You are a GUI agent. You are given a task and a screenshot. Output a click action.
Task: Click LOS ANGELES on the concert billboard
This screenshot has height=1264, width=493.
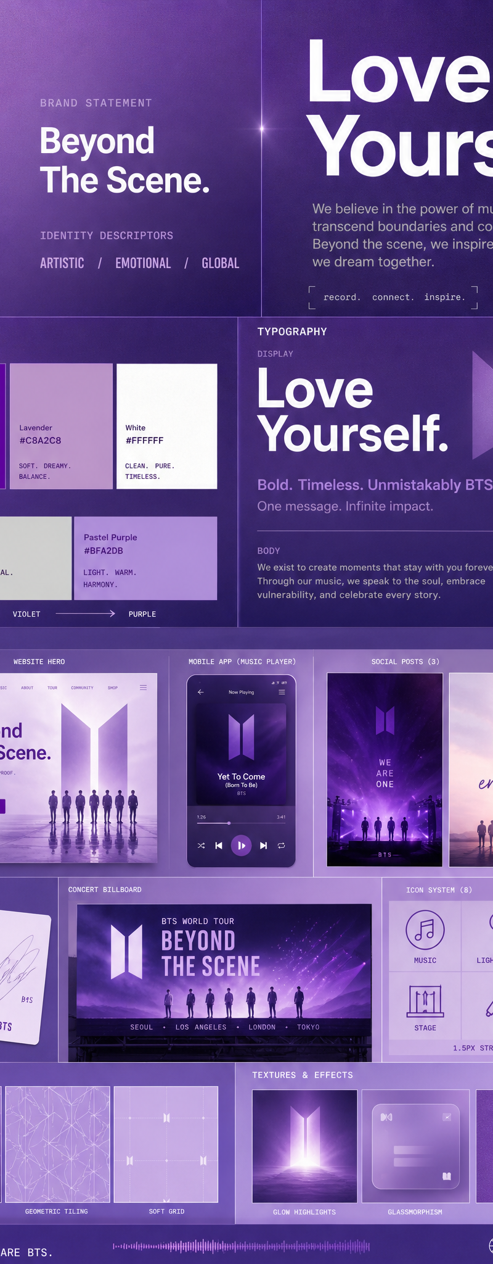[x=201, y=1027]
